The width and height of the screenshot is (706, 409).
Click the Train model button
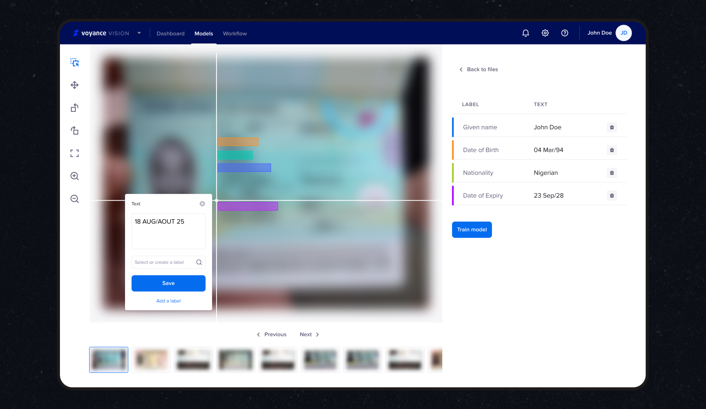click(x=472, y=230)
